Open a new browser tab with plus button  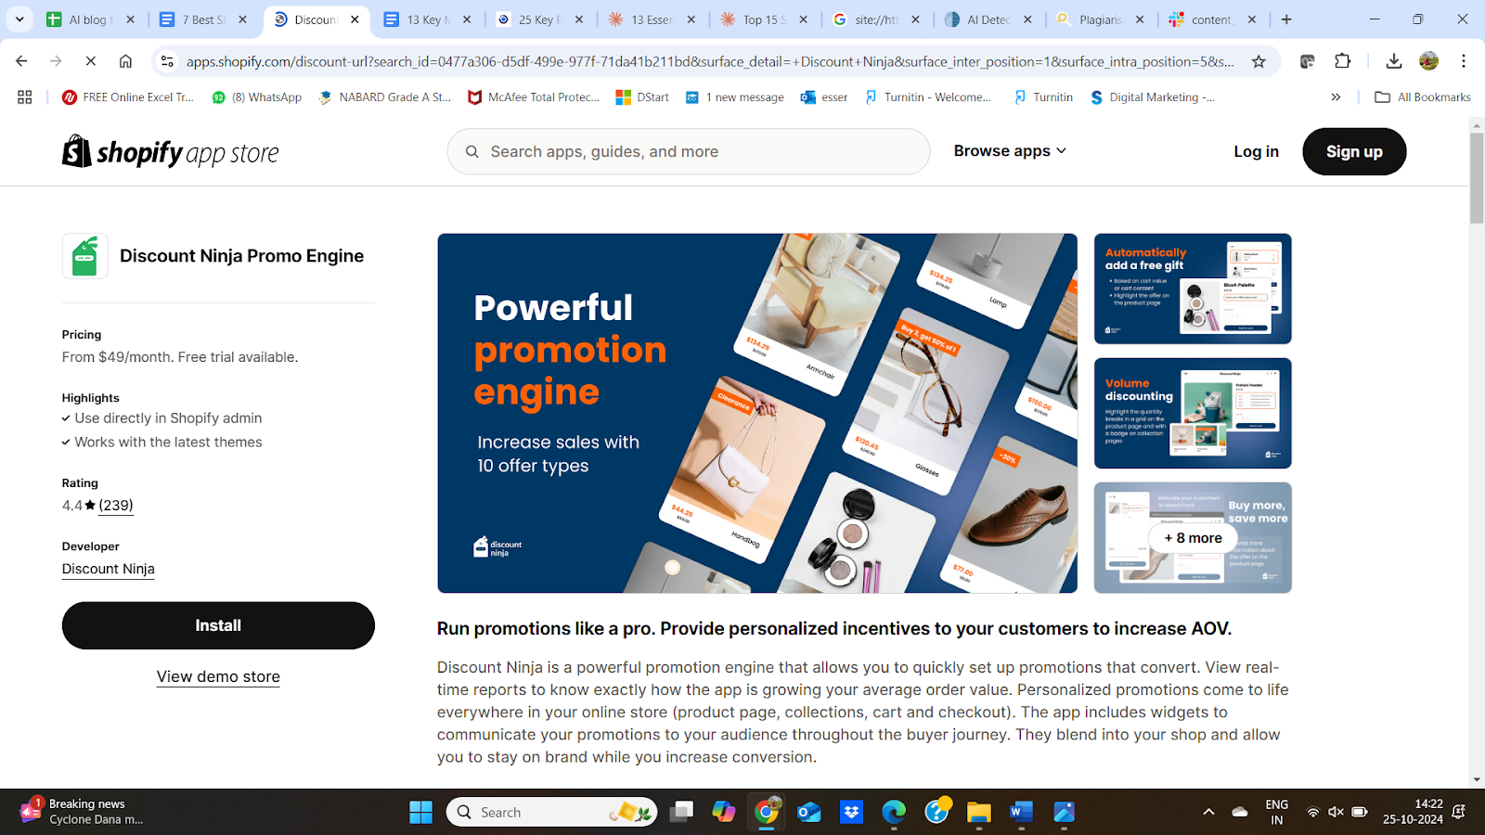[x=1286, y=19]
